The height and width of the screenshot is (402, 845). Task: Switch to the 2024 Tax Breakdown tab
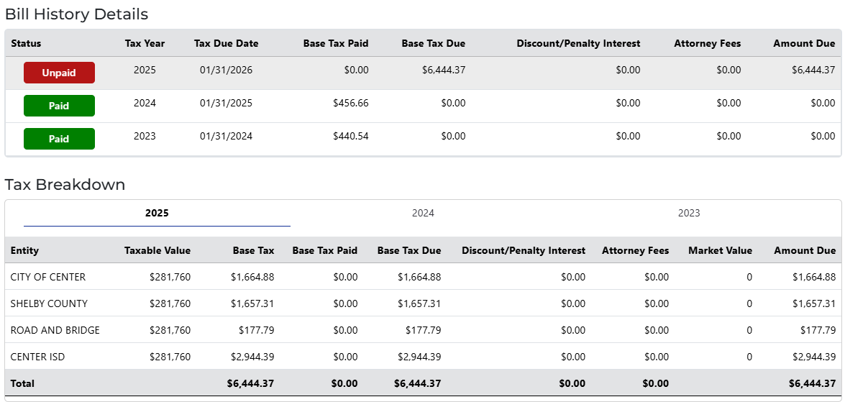(423, 213)
